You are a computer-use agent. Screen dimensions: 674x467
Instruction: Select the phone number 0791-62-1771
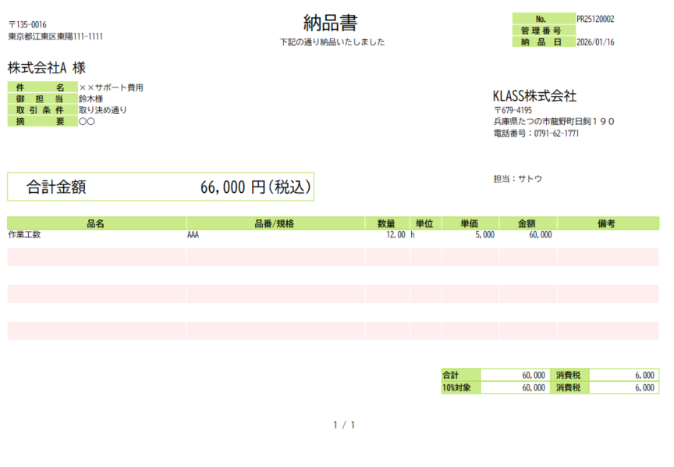(556, 134)
